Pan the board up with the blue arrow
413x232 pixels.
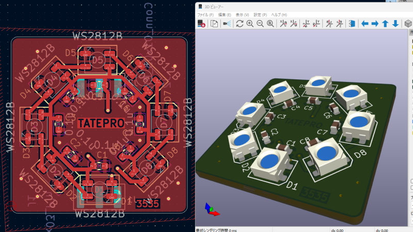[x=385, y=24]
